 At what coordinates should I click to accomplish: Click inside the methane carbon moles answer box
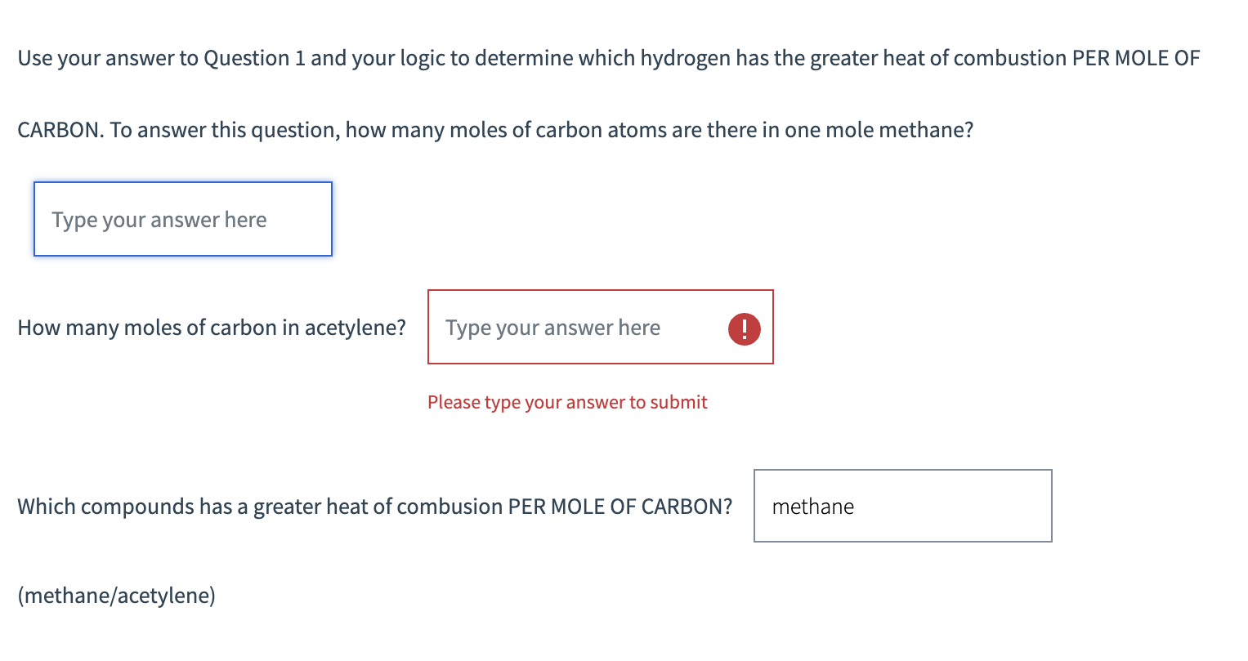(x=182, y=219)
